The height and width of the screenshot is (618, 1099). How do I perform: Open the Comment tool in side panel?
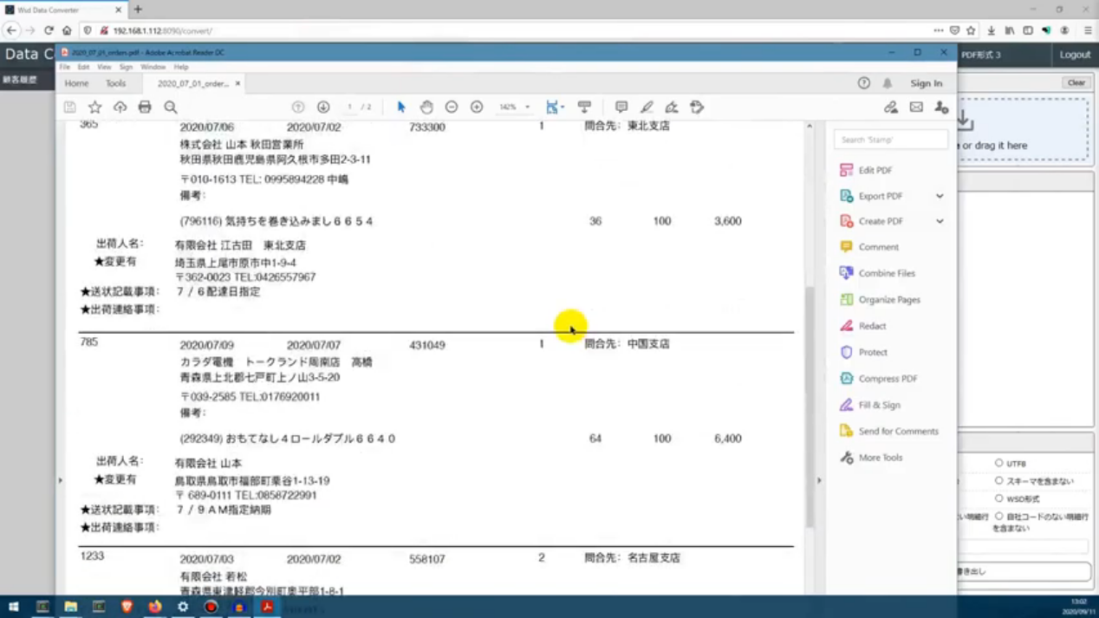[x=878, y=247]
